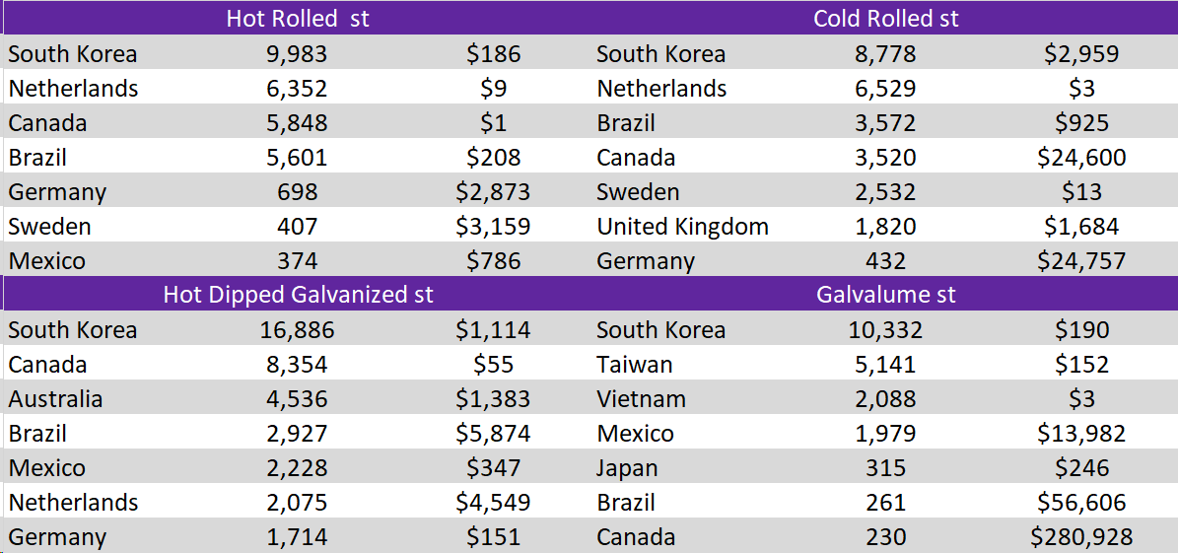Click the $2,873 Germany value
The image size is (1178, 553).
[x=493, y=192]
